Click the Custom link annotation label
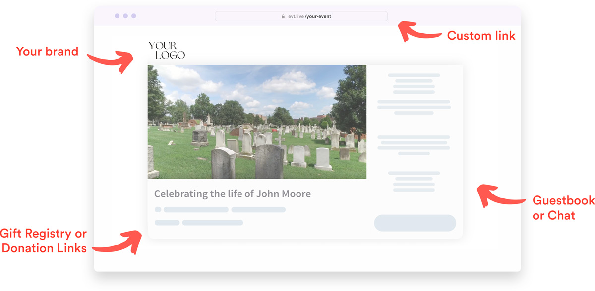Image resolution: width=595 pixels, height=291 pixels. point(481,35)
